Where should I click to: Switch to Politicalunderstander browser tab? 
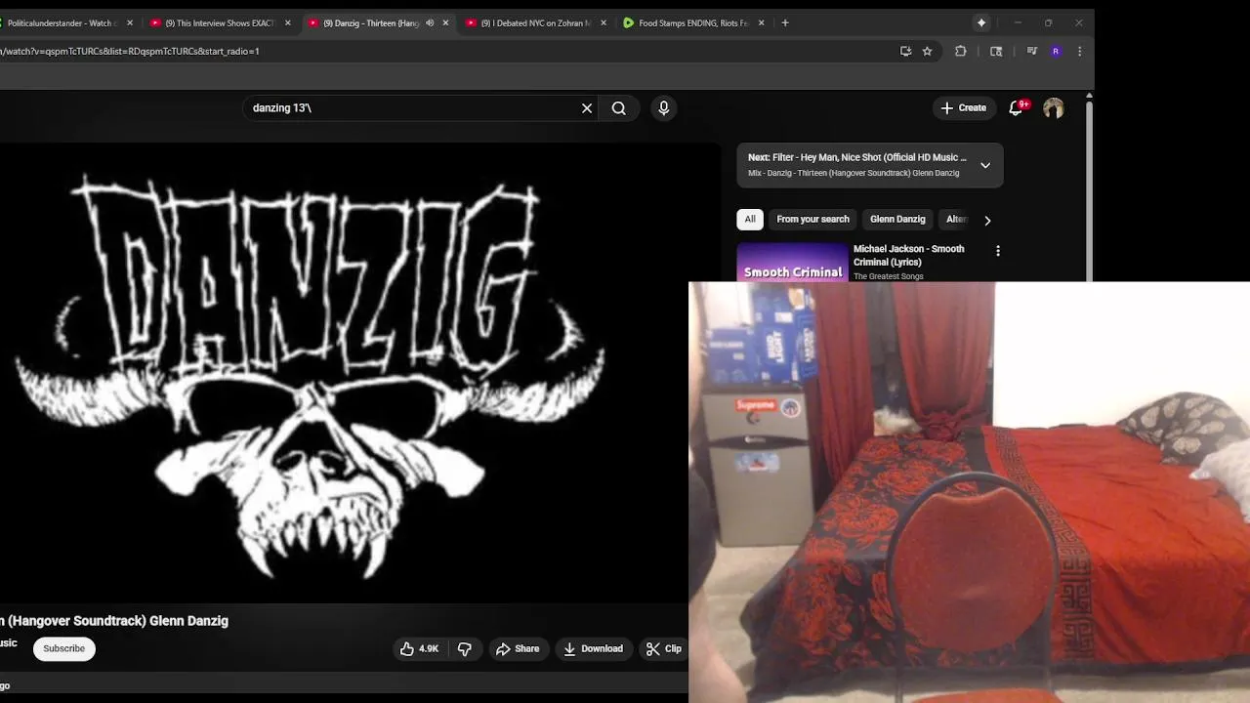click(62, 23)
